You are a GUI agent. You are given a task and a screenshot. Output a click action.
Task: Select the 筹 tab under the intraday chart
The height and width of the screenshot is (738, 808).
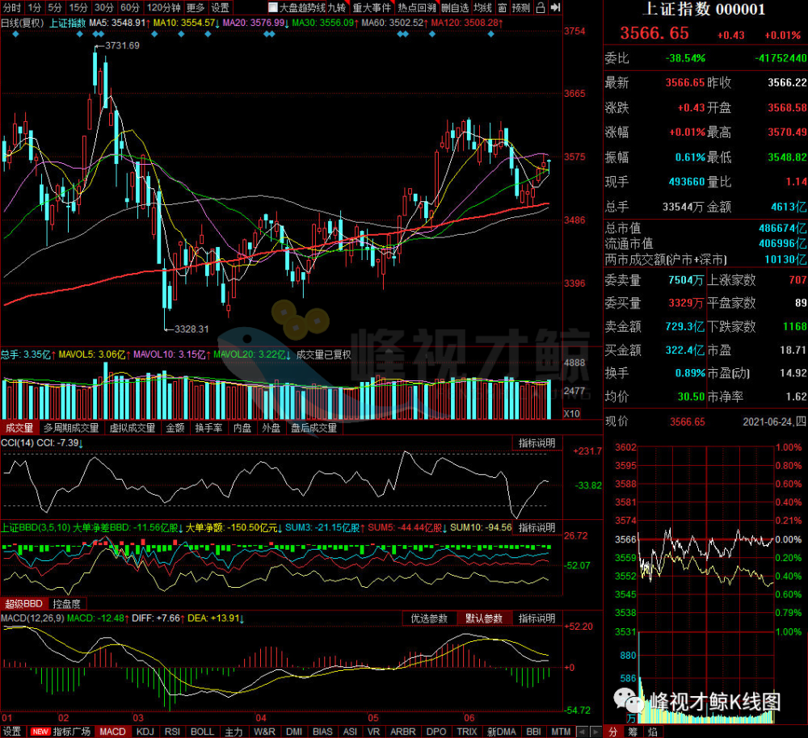[x=633, y=732]
